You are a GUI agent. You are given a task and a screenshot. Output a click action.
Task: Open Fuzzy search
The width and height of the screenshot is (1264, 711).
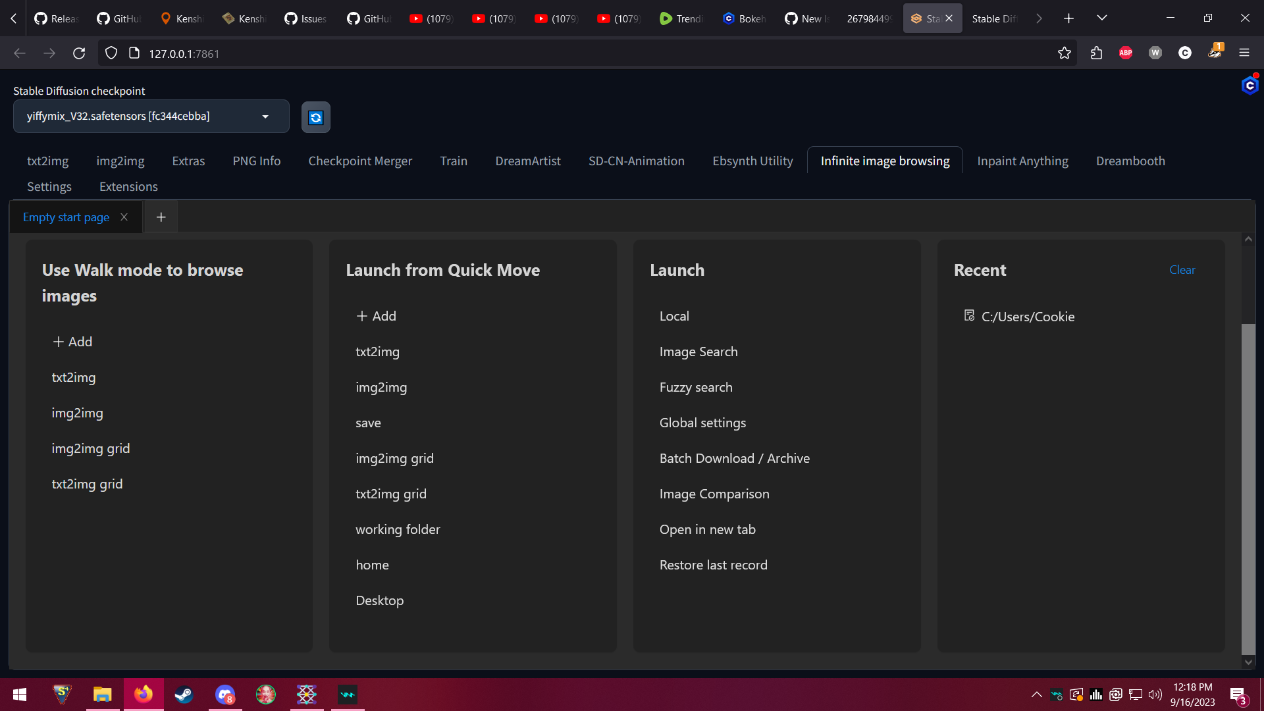(x=696, y=387)
